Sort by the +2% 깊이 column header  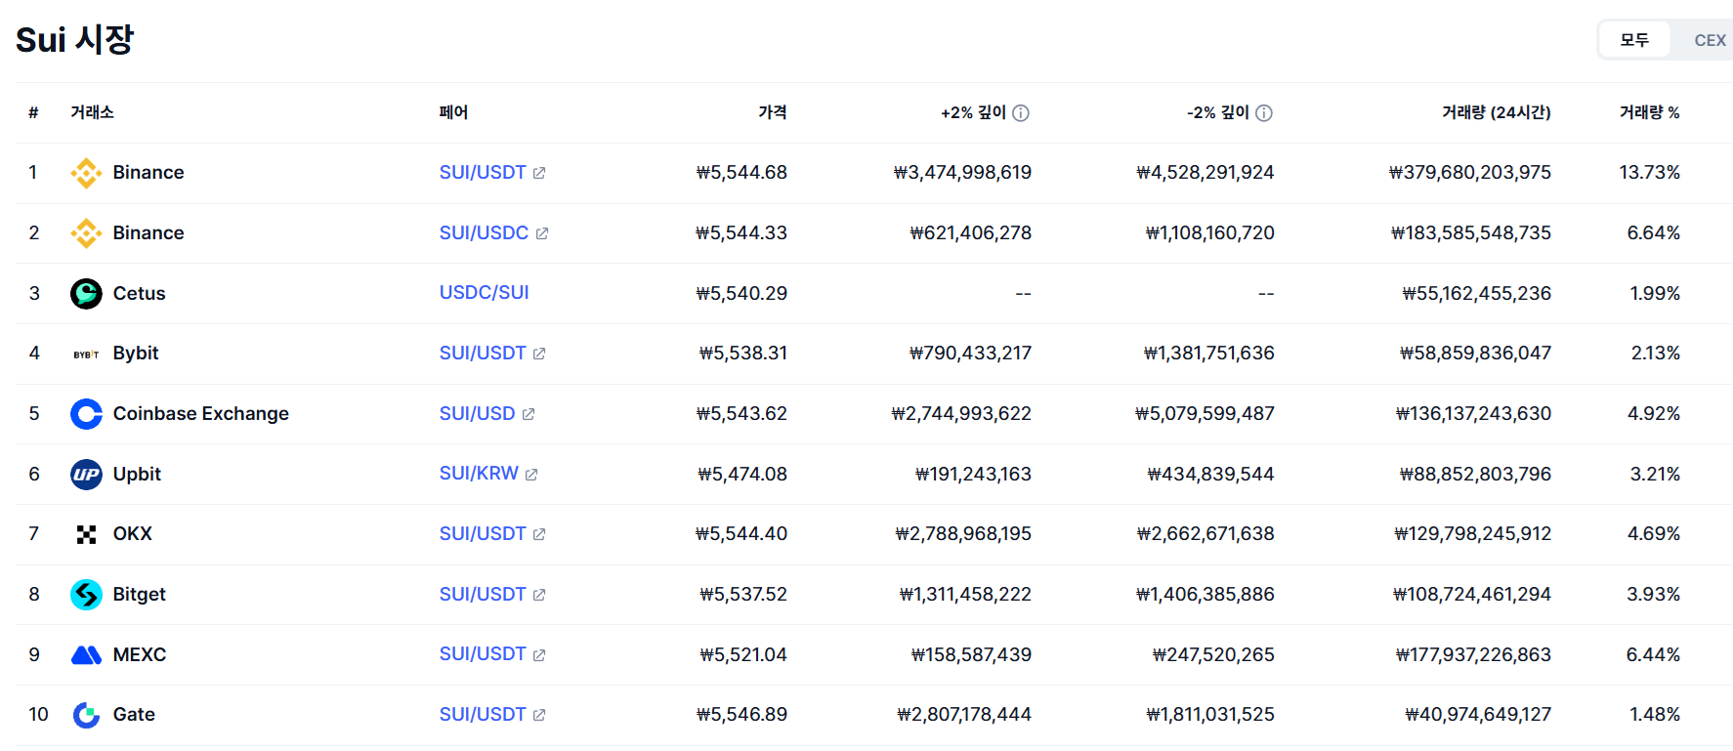973,112
